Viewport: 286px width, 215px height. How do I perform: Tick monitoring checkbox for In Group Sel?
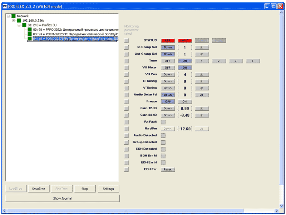point(126,47)
